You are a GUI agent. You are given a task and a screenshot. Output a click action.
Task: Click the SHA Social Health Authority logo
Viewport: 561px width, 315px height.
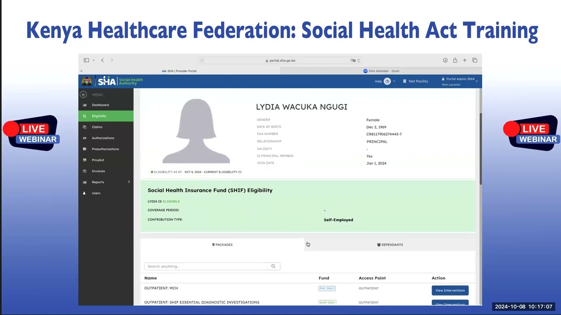pyautogui.click(x=120, y=81)
